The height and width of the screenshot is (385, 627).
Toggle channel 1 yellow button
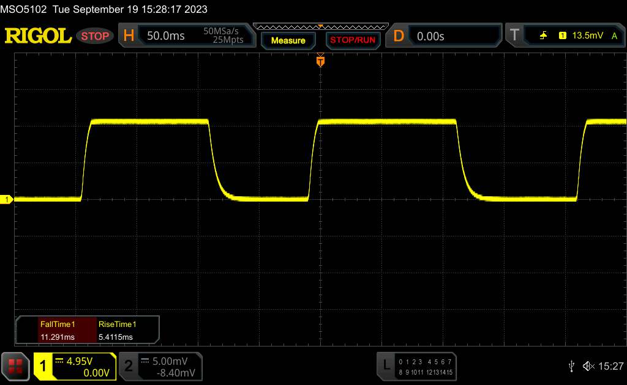pos(43,366)
